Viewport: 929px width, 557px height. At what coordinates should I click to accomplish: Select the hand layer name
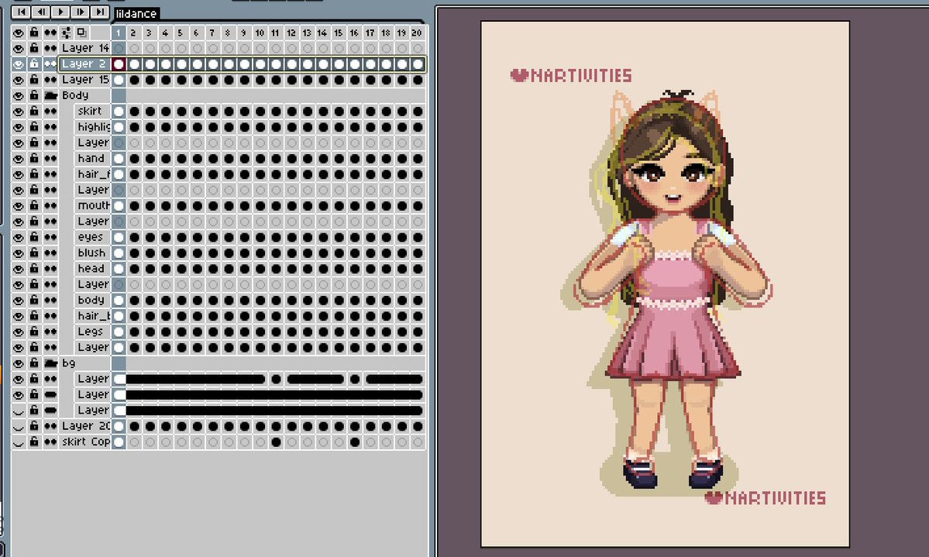[93, 158]
